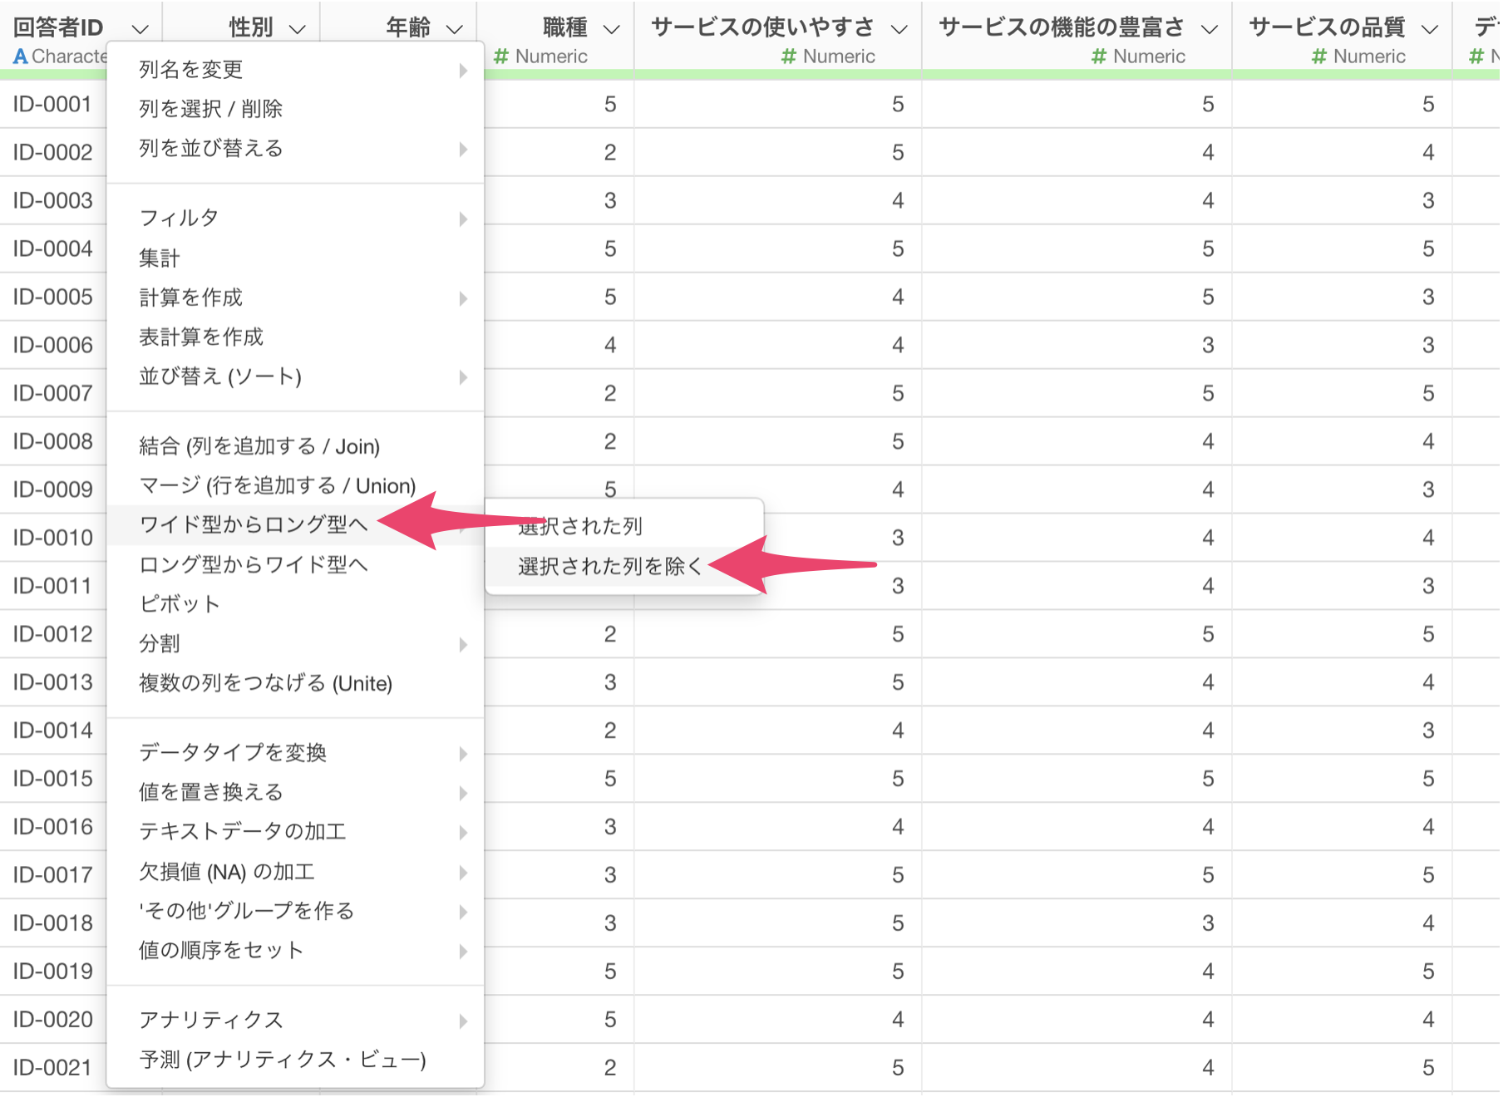The height and width of the screenshot is (1097, 1508).
Task: Expand the データタイプを変換 submenu arrow
Action: click(x=463, y=754)
